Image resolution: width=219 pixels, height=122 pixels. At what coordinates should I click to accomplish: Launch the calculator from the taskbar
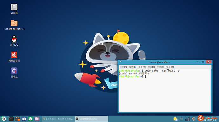point(17,119)
